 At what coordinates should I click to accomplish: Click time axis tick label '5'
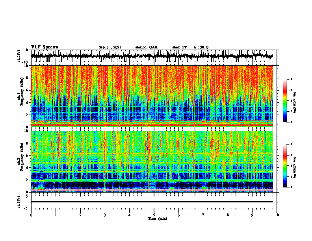click(154, 215)
